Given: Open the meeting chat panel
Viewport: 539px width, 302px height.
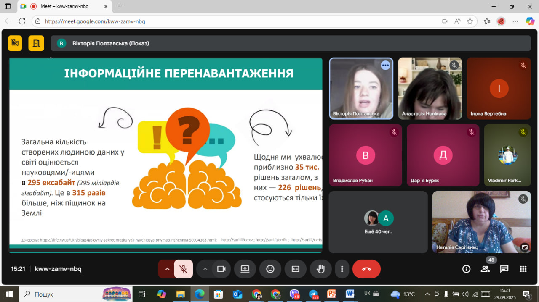Looking at the screenshot, I should [504, 269].
